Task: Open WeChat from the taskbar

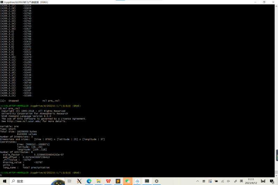Action: 128,181
